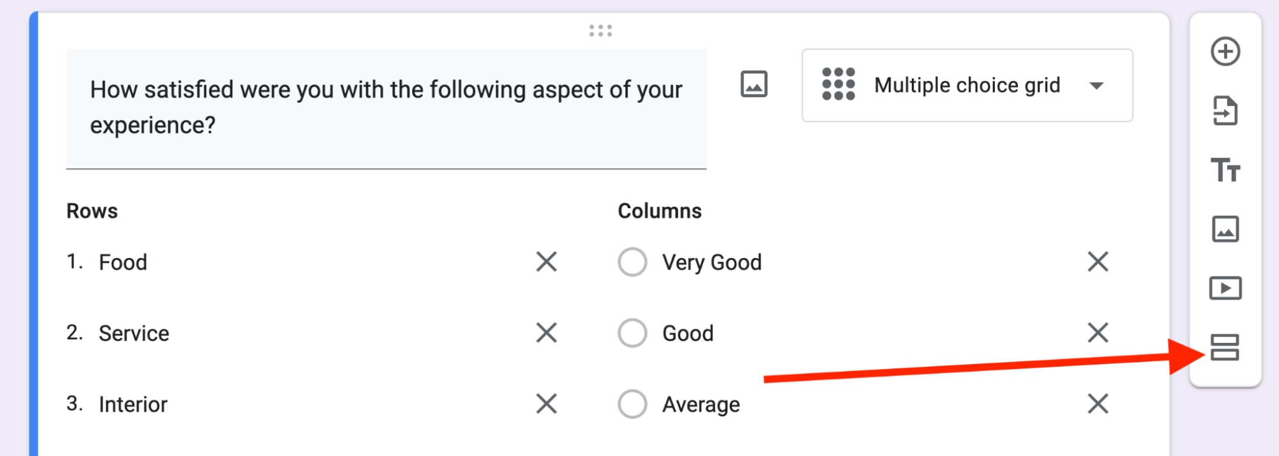Open the Import questions icon
The width and height of the screenshot is (1279, 456).
coord(1225,111)
